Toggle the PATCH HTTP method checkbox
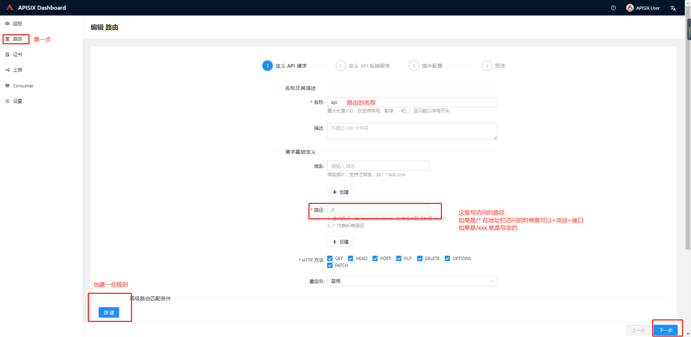Screen dimensions: 691x337 point(330,265)
